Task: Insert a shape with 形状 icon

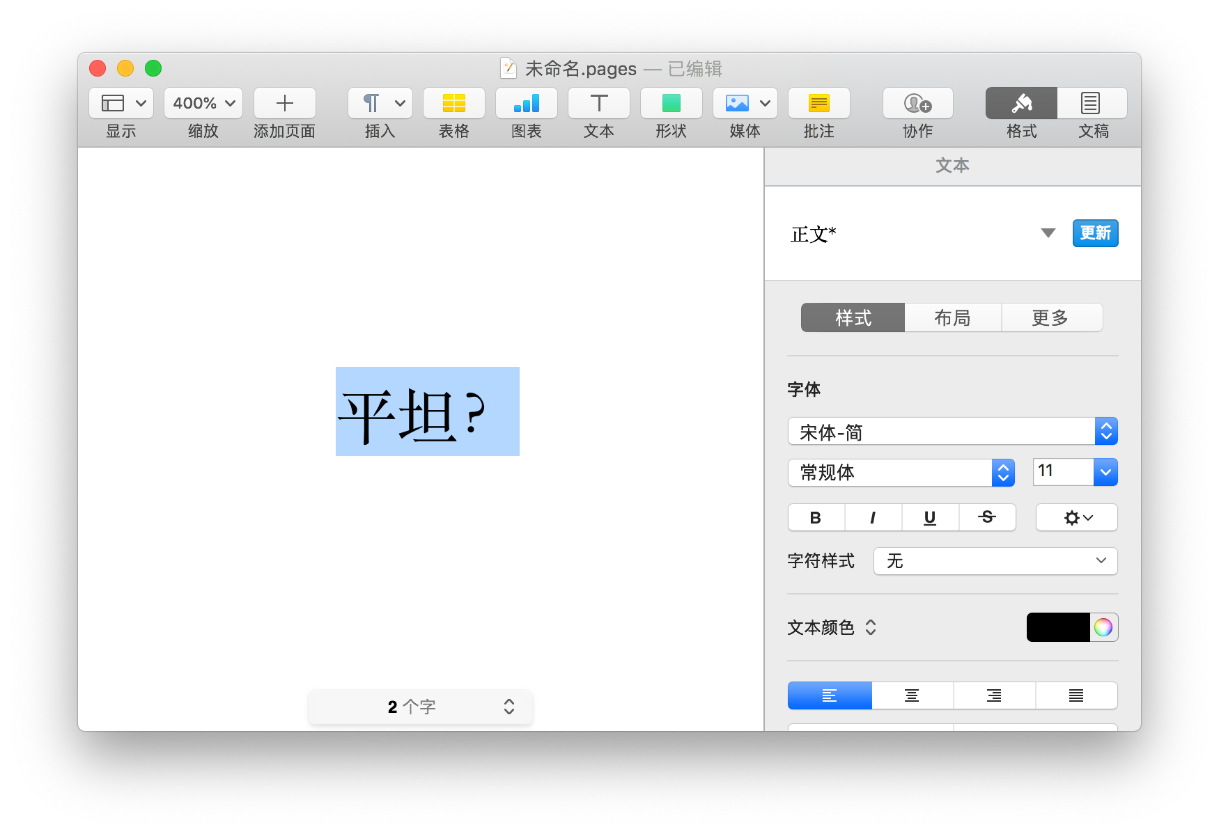Action: (671, 103)
